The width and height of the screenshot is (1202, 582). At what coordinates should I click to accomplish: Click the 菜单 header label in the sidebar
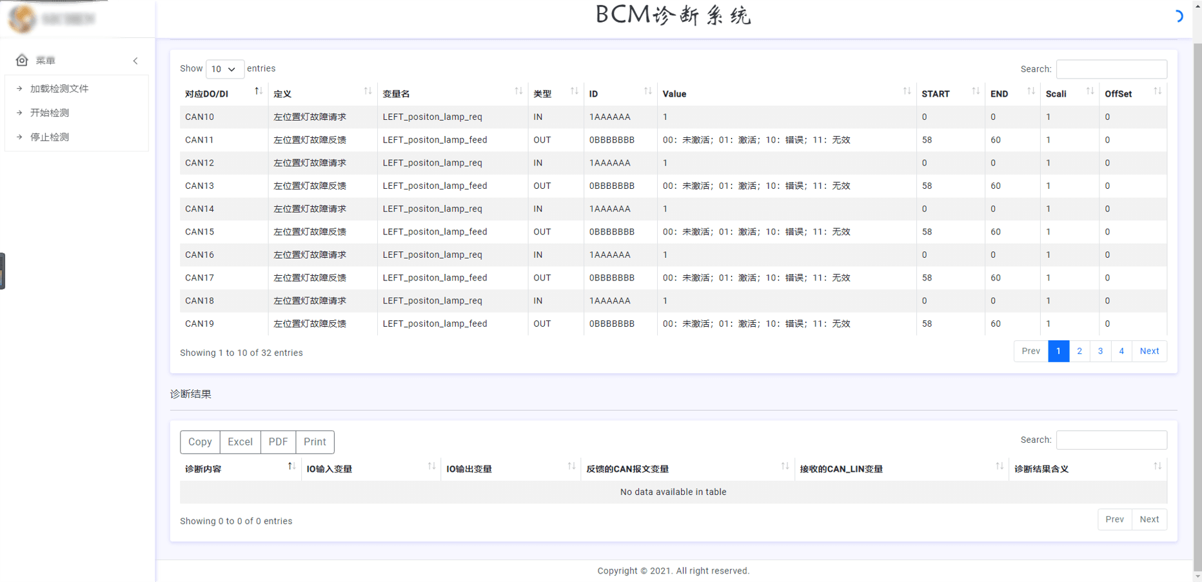(x=45, y=61)
